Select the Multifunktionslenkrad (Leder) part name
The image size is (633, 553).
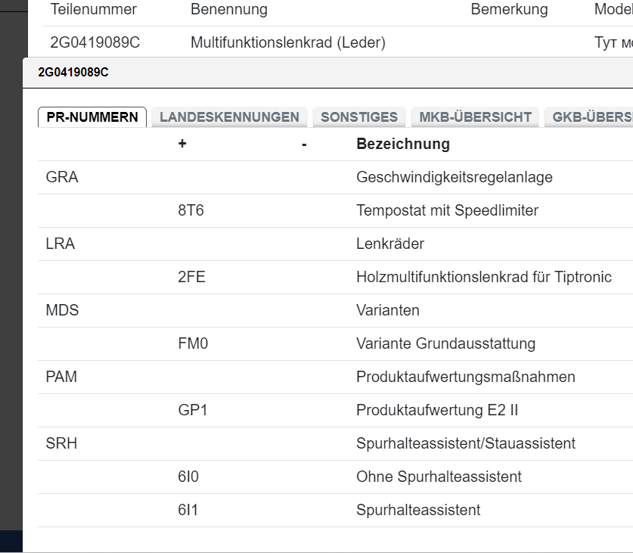288,42
